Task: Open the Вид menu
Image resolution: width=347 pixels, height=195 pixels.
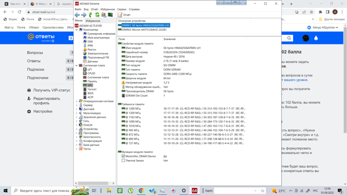Action: tap(86, 9)
